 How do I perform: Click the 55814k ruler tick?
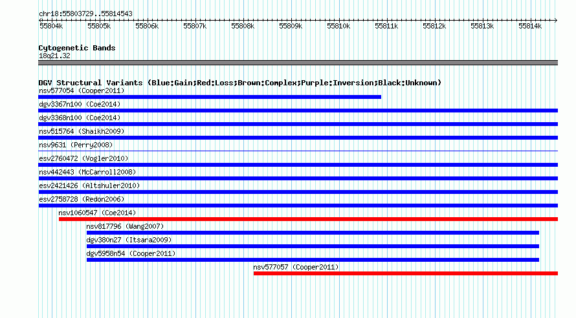click(530, 26)
